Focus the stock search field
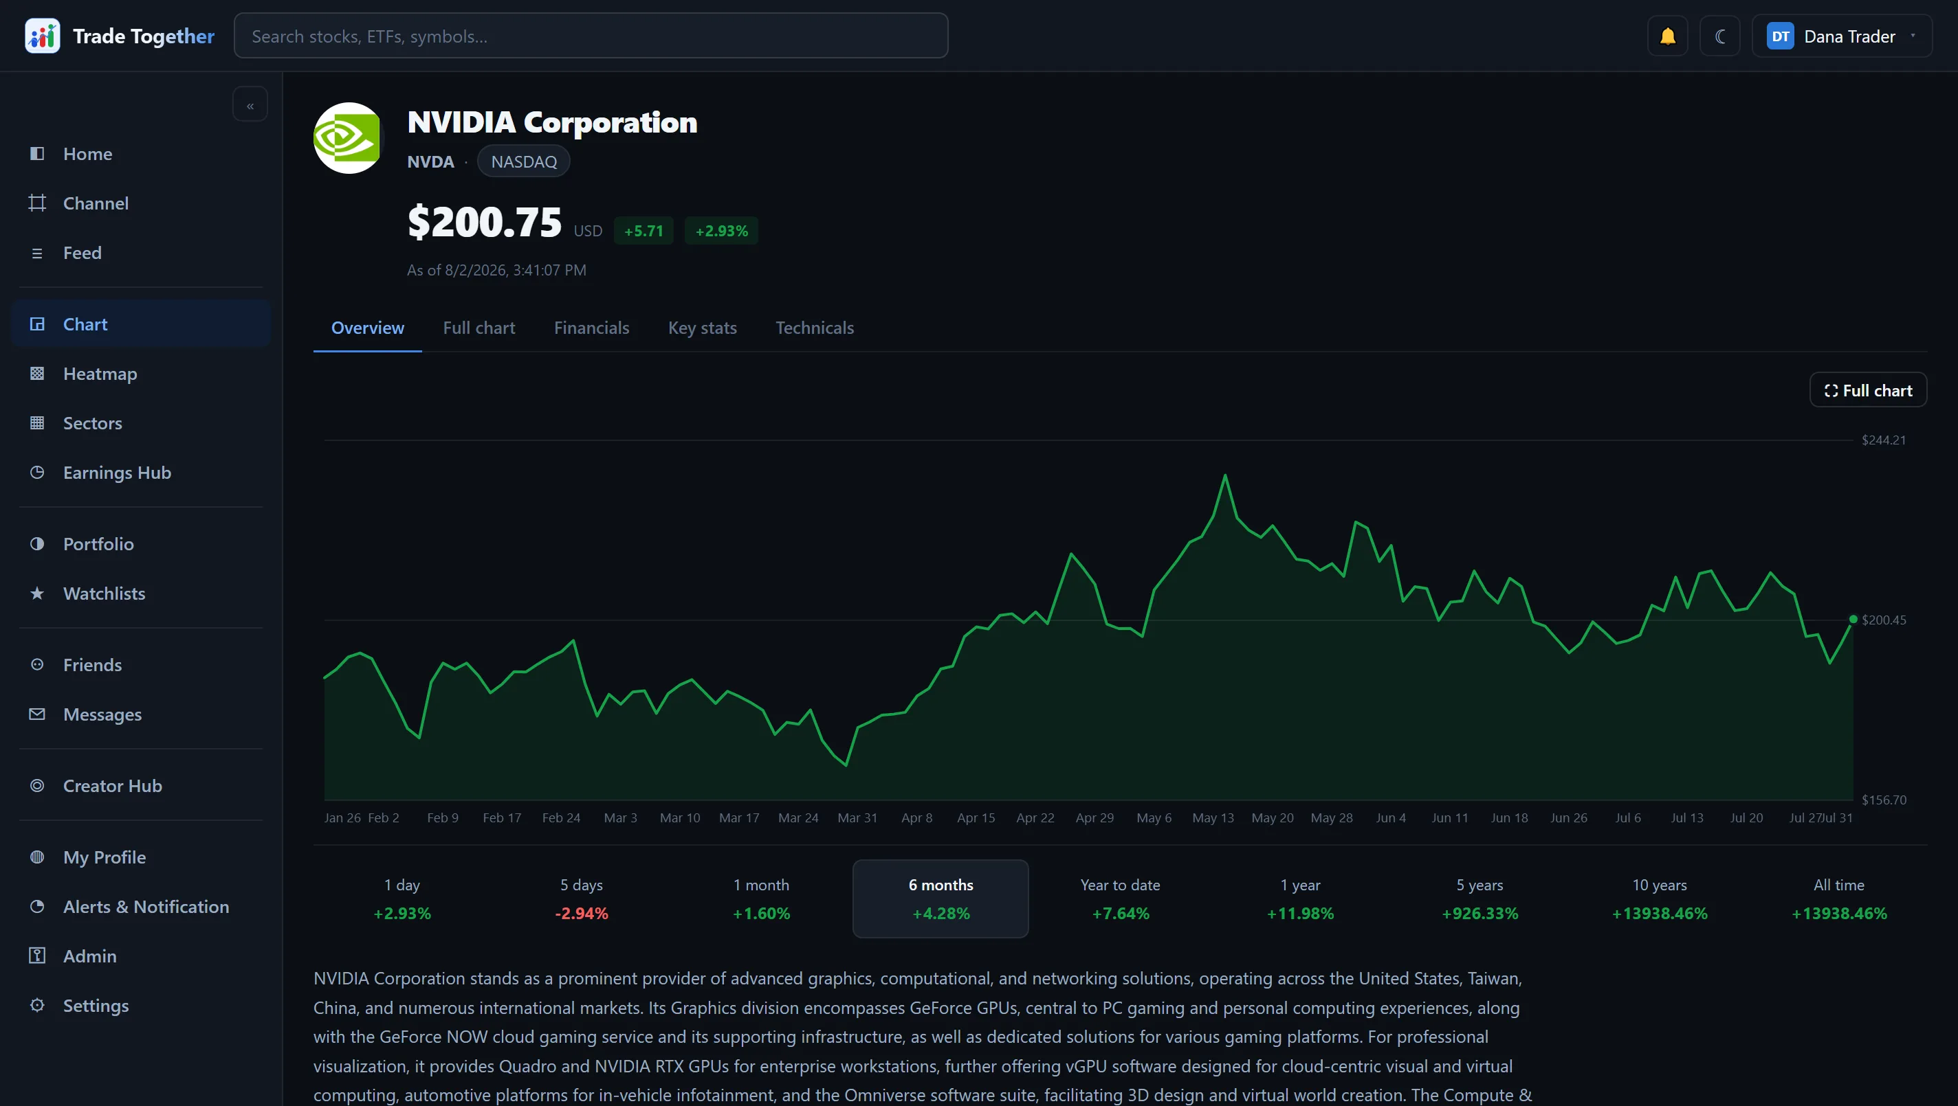 pos(591,36)
